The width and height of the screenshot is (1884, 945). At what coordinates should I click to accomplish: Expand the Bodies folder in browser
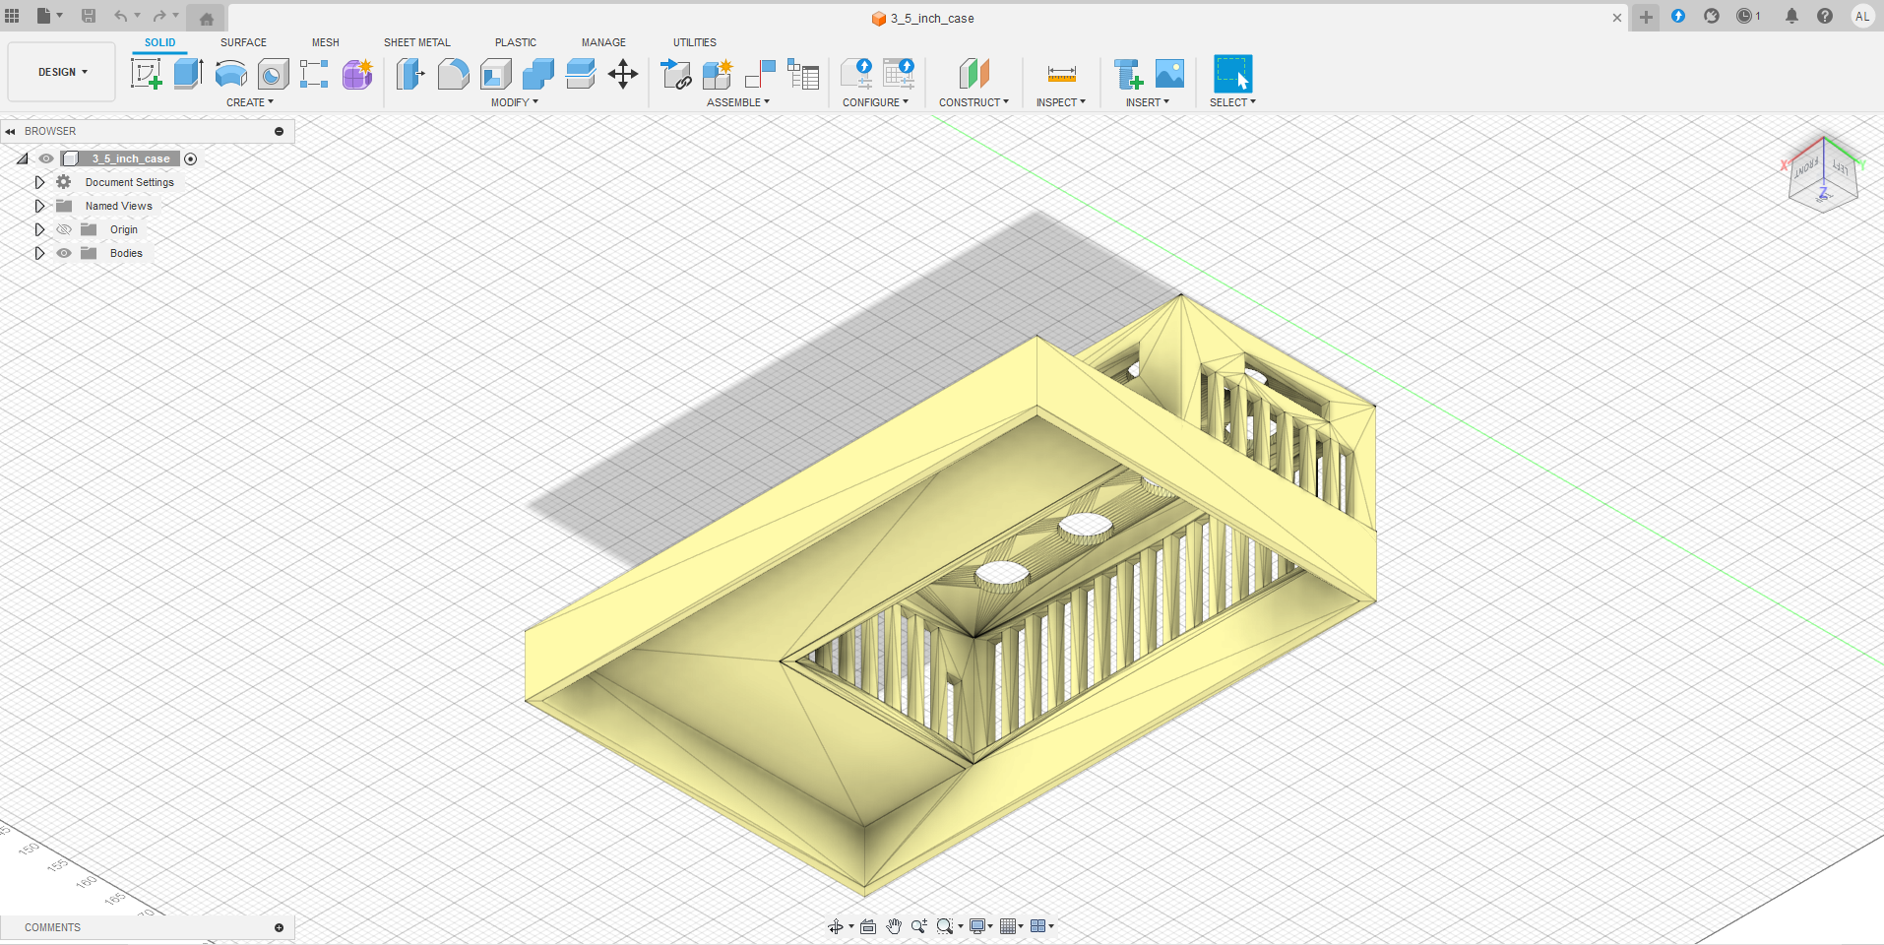39,253
